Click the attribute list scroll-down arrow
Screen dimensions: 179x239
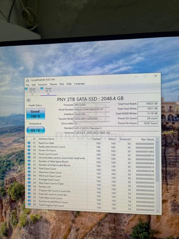158,211
